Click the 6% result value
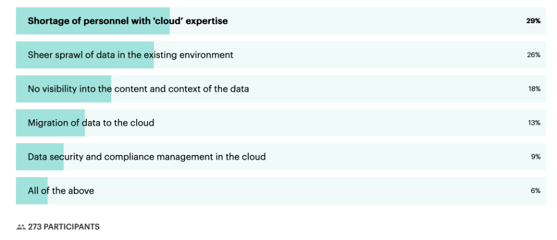557x240 pixels. pos(536,191)
